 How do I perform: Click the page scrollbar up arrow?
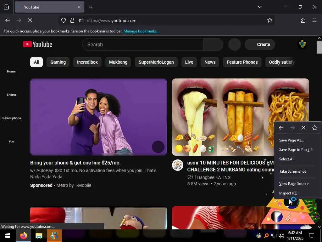[319, 38]
